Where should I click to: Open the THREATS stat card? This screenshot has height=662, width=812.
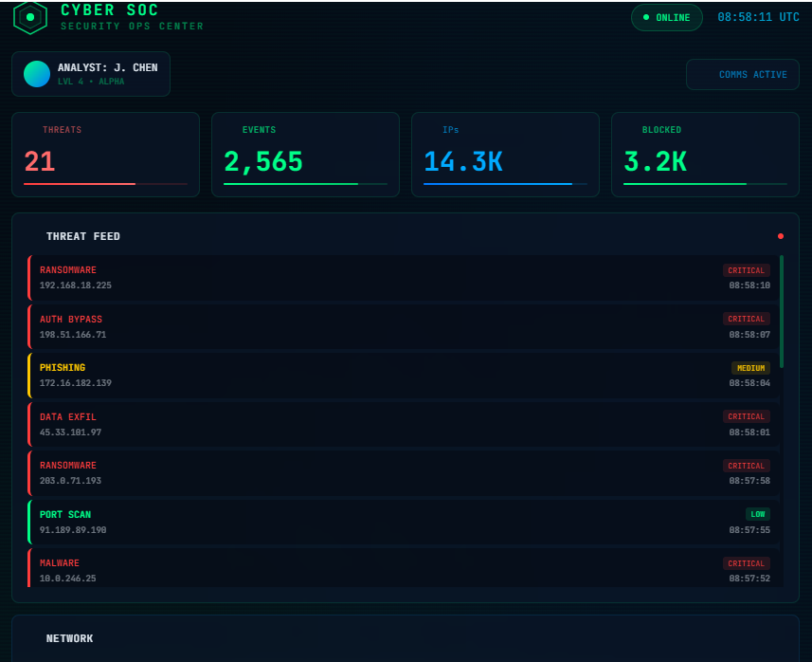pos(105,154)
